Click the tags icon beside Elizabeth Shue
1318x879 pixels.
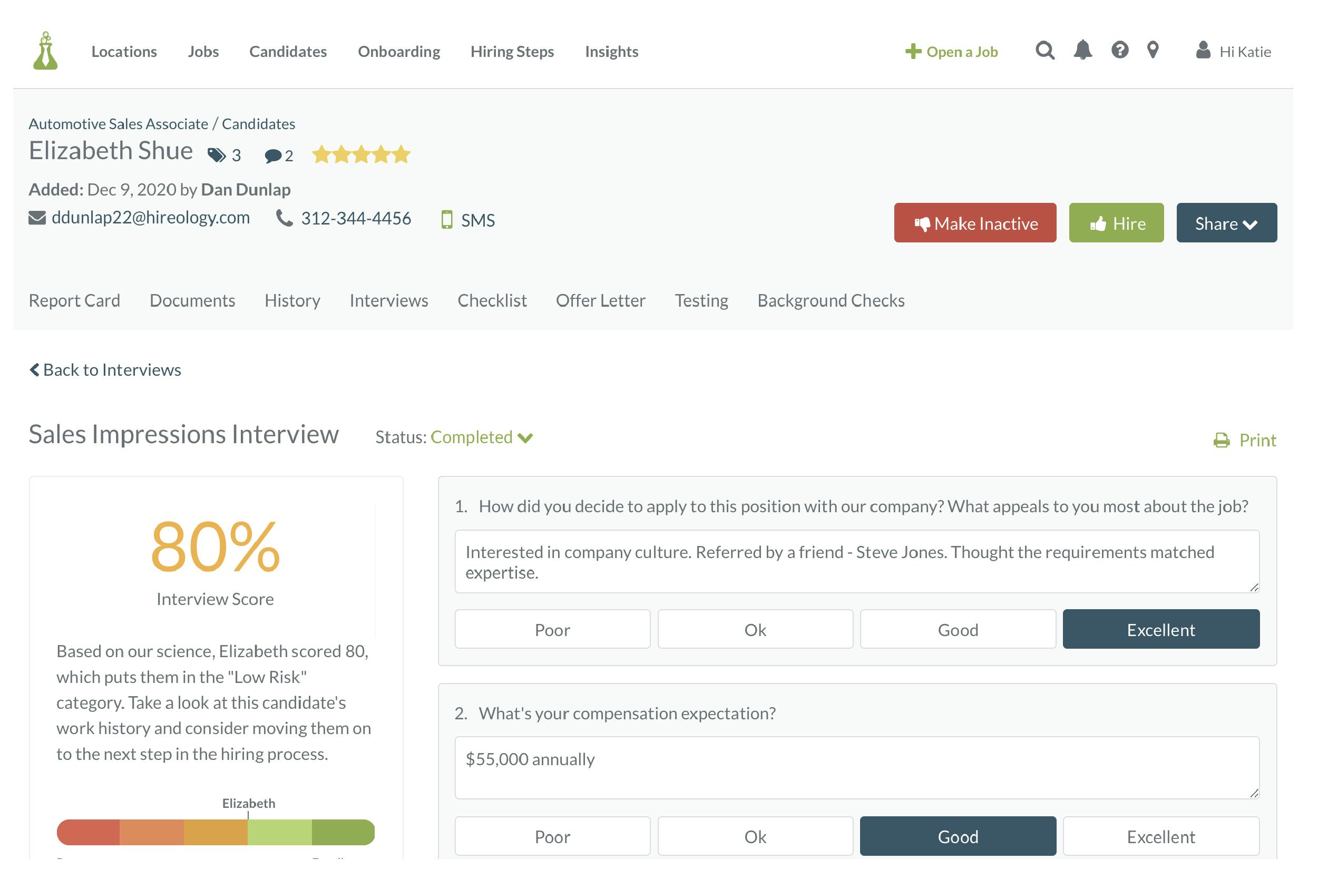click(x=217, y=155)
